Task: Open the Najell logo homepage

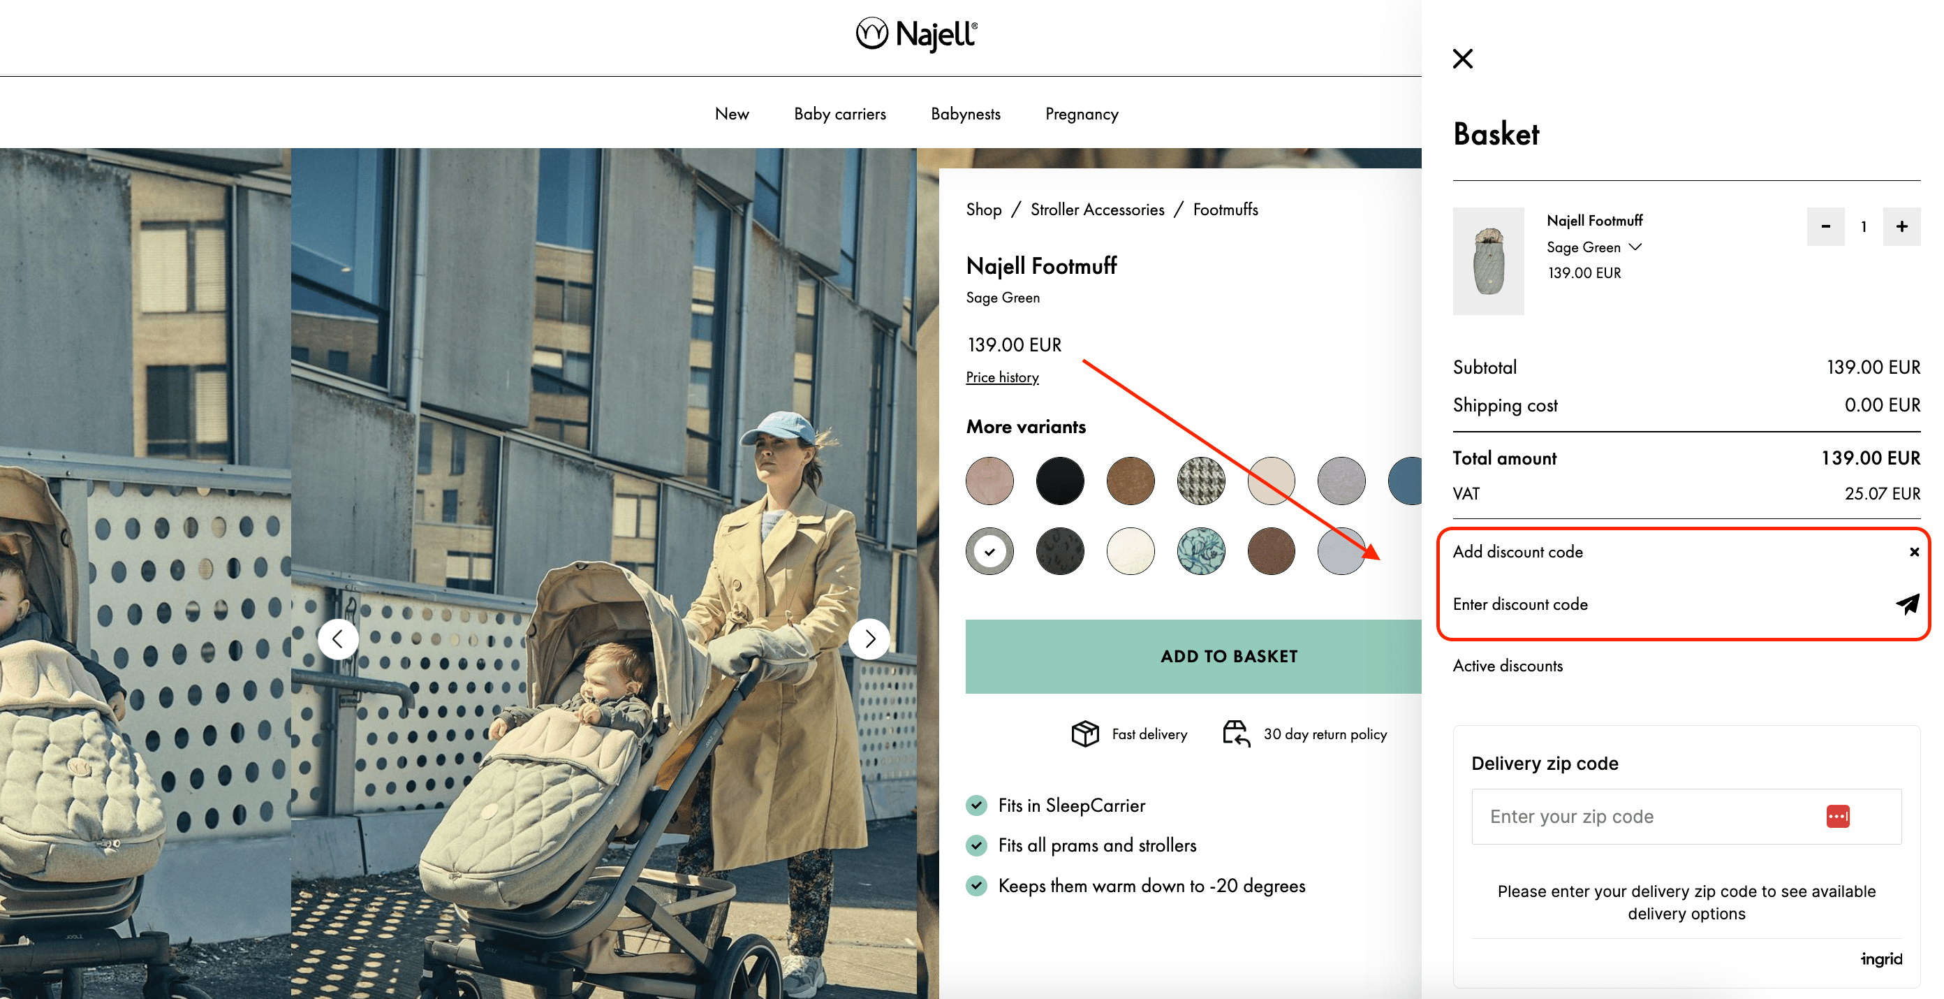Action: point(916,35)
